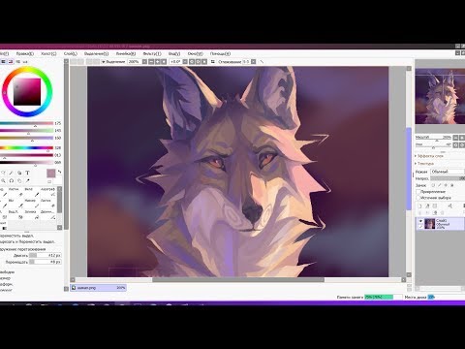Create a new layer in layers panel

pos(419,206)
